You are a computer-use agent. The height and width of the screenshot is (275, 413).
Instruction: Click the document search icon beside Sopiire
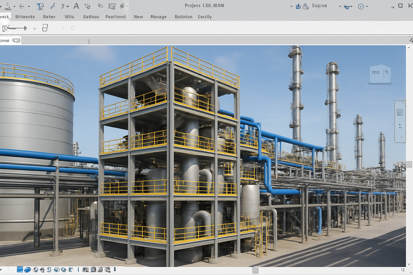[306, 6]
